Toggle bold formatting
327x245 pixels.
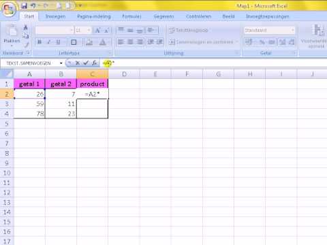(40, 42)
